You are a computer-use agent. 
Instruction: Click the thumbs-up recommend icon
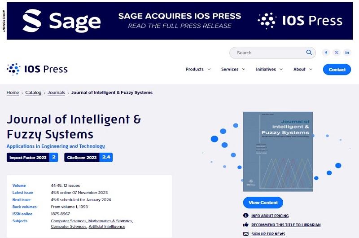[x=245, y=225]
